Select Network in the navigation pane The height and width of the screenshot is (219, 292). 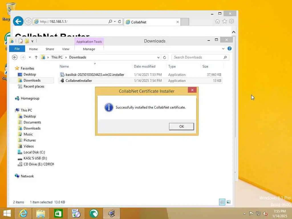pos(27,176)
